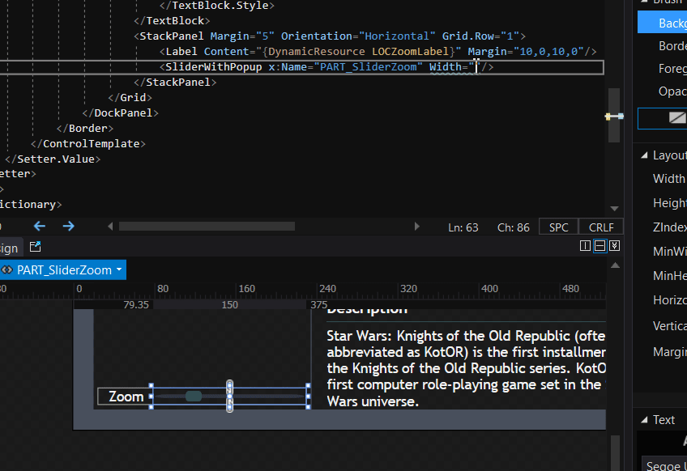This screenshot has width=687, height=471.
Task: Click the vertical scrollbar down arrow icon
Action: [614, 207]
